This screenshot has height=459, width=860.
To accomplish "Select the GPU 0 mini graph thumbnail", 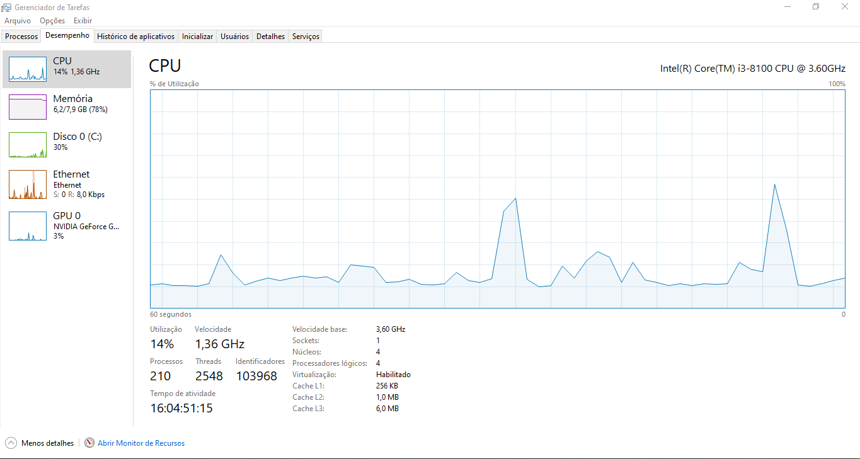I will [x=28, y=226].
